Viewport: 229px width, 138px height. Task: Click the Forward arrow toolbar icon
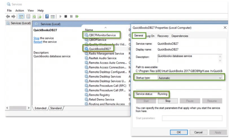pyautogui.click(x=13, y=17)
